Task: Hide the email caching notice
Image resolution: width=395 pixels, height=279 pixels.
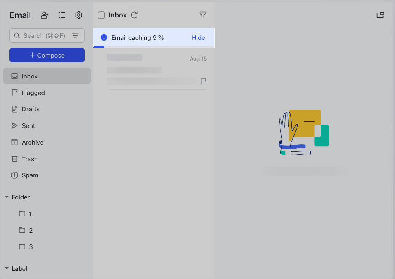Action: click(x=198, y=38)
